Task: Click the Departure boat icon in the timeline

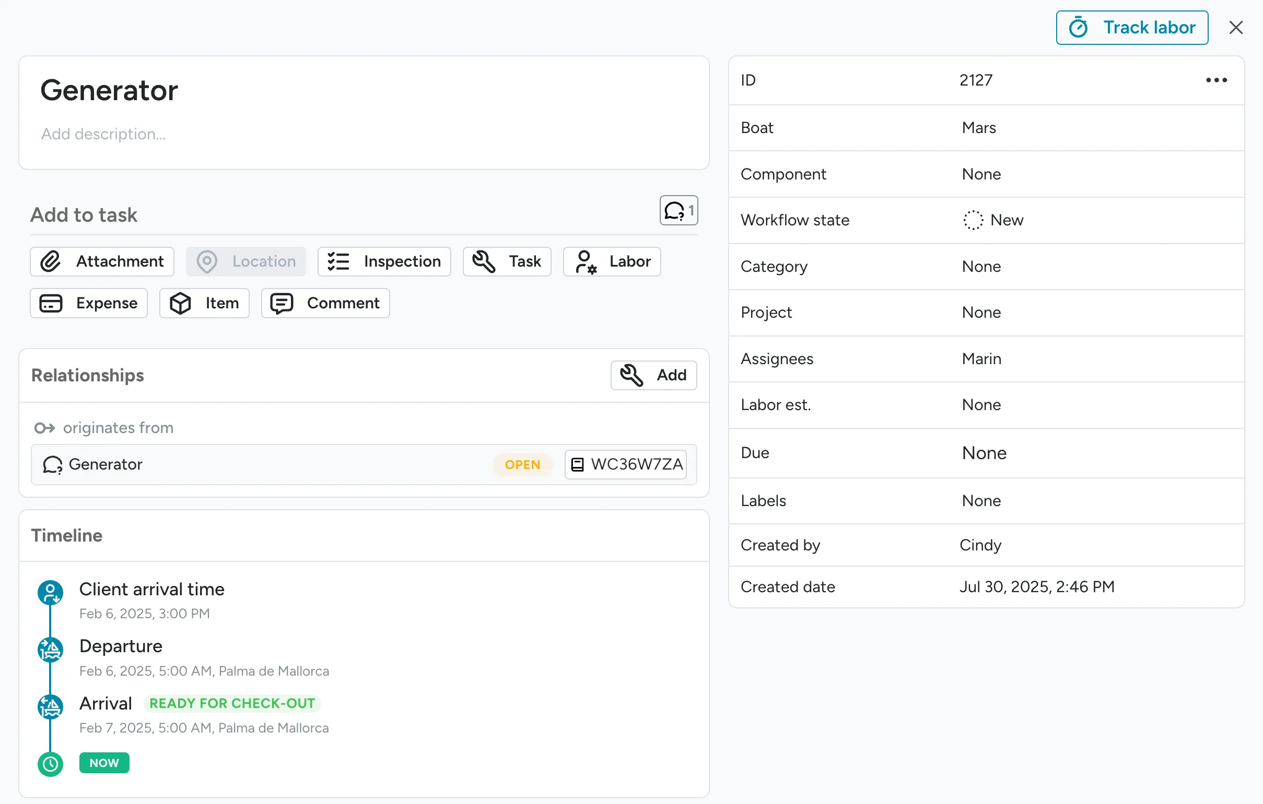Action: 50,650
